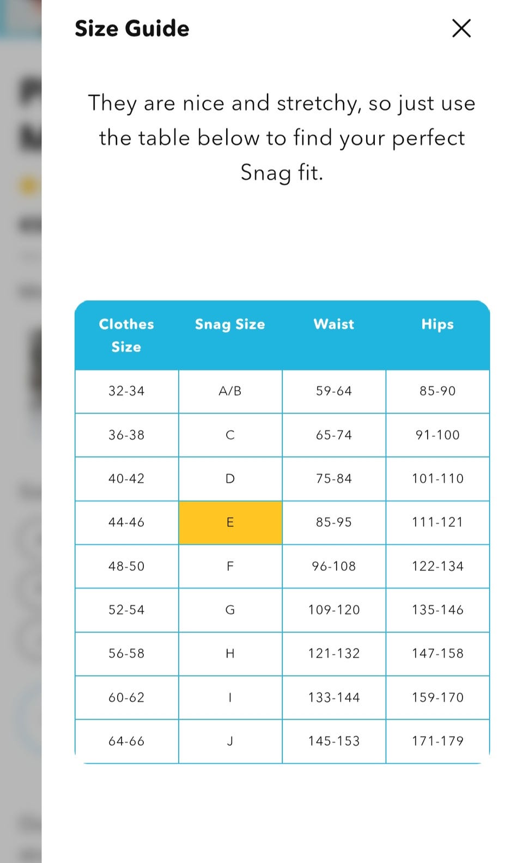Viewport: 523px width, 863px height.
Task: Select the 32-34 clothes size cell
Action: coord(126,391)
